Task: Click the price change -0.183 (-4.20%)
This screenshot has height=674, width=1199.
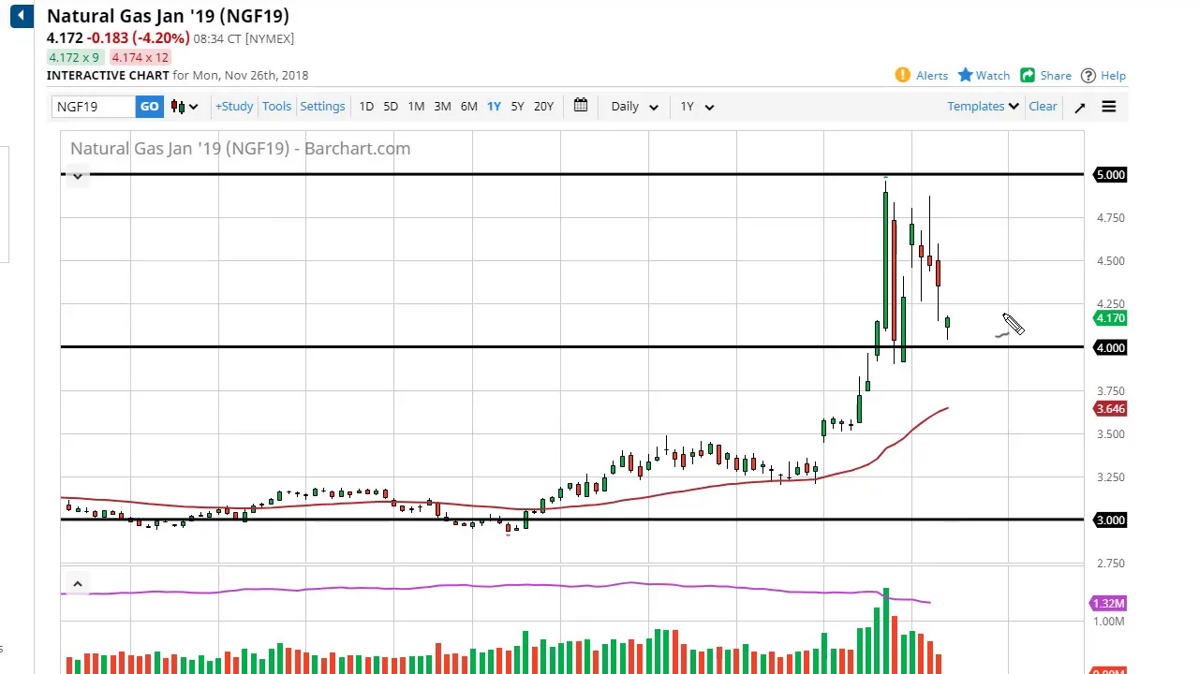Action: coord(139,38)
